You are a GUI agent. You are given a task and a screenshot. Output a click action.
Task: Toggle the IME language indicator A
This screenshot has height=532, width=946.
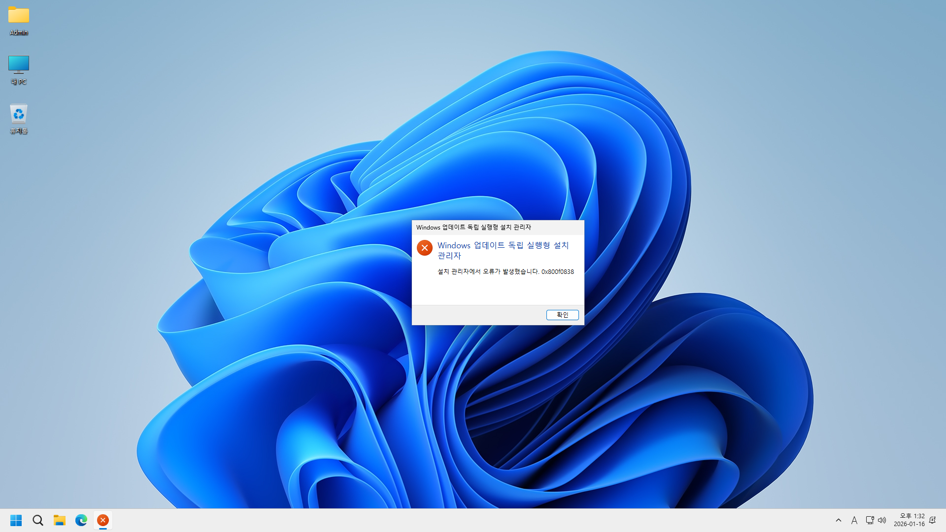click(854, 520)
